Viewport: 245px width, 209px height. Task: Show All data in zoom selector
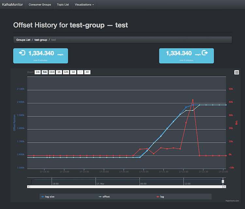tap(87, 72)
